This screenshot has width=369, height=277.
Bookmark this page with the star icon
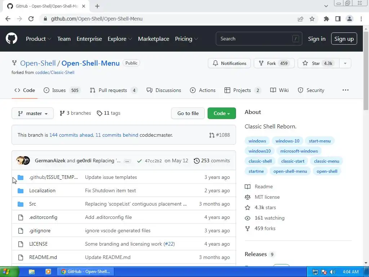coord(312,19)
